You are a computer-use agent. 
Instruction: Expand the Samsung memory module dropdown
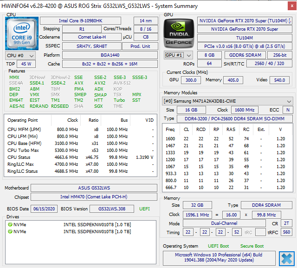[x=227, y=101]
